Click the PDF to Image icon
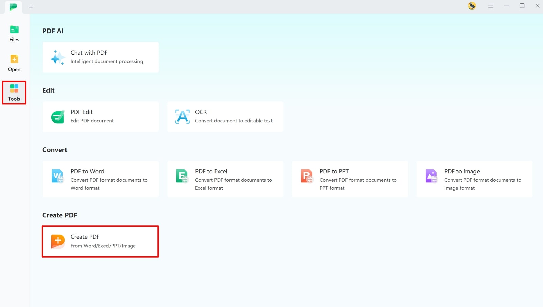The width and height of the screenshot is (543, 307). (431, 176)
